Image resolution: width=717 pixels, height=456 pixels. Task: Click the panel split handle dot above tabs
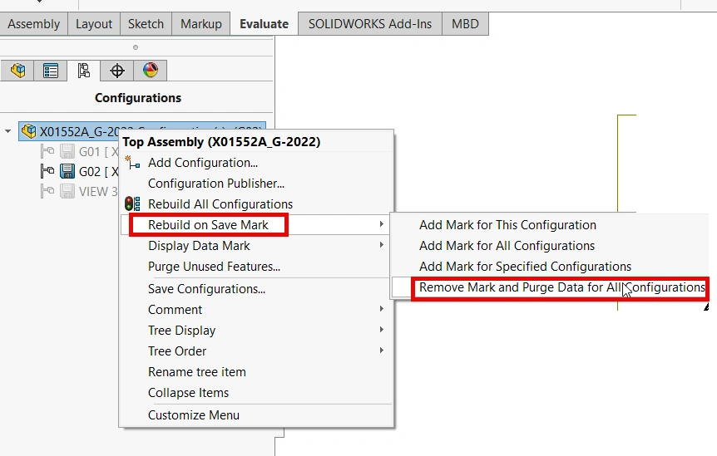tap(136, 47)
